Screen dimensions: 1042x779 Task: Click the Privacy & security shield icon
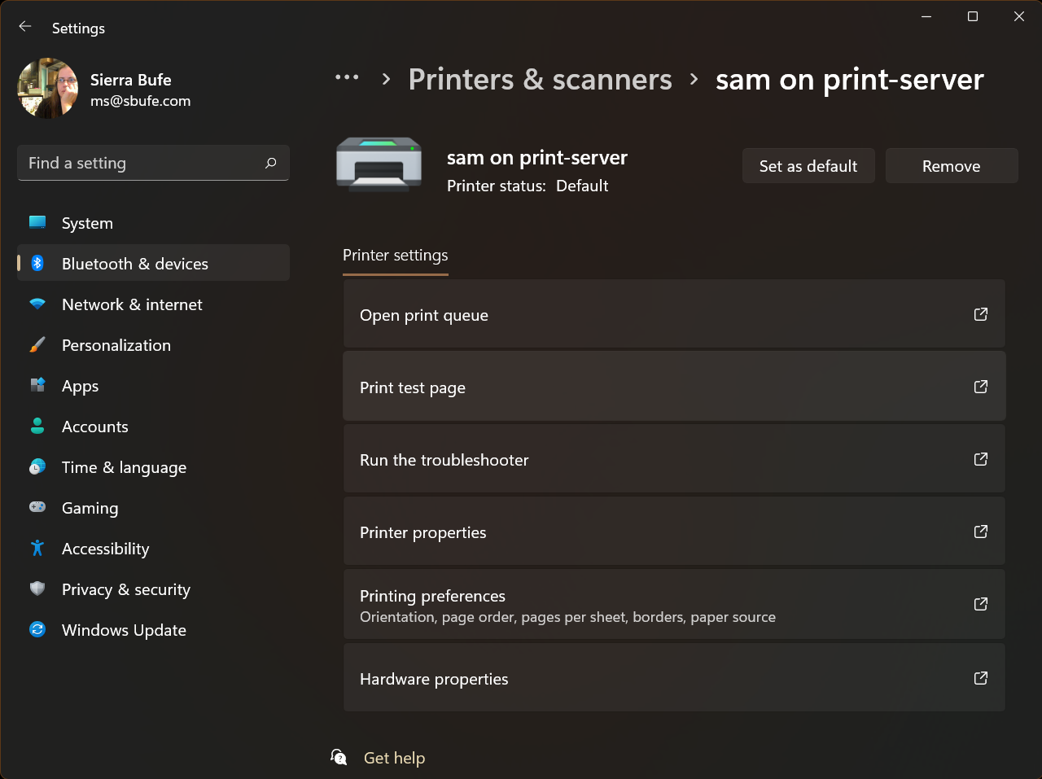pyautogui.click(x=37, y=589)
